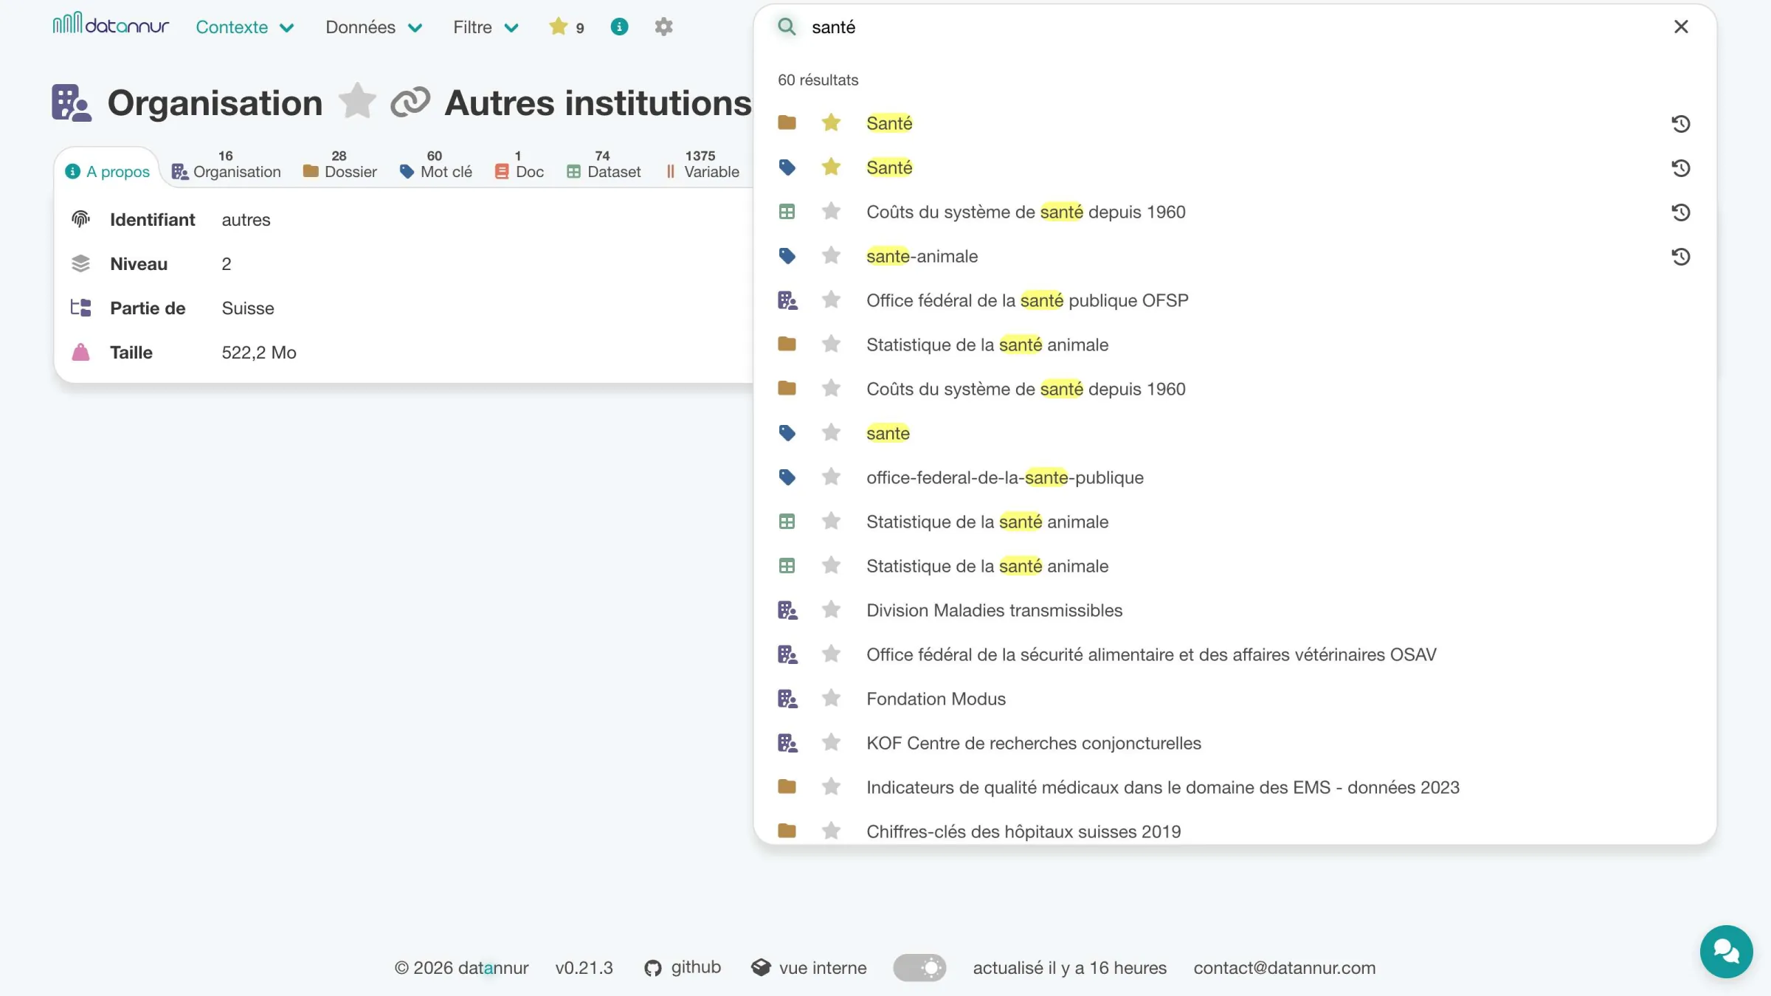Open the Filtre dropdown menu
1771x996 pixels.
pyautogui.click(x=486, y=27)
